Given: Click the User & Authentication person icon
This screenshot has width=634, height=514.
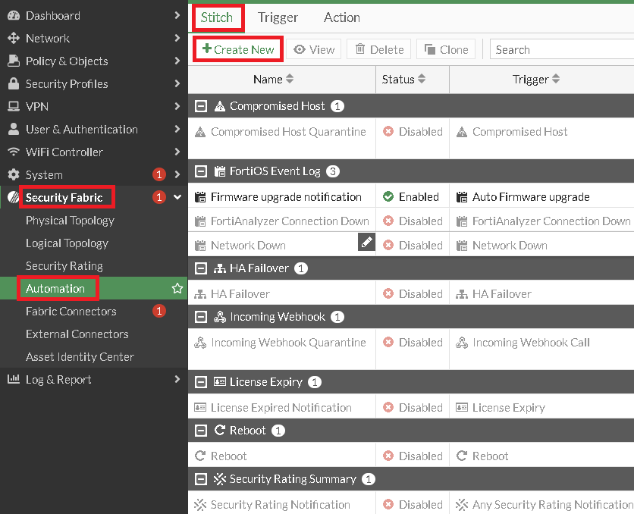Looking at the screenshot, I should 14,129.
